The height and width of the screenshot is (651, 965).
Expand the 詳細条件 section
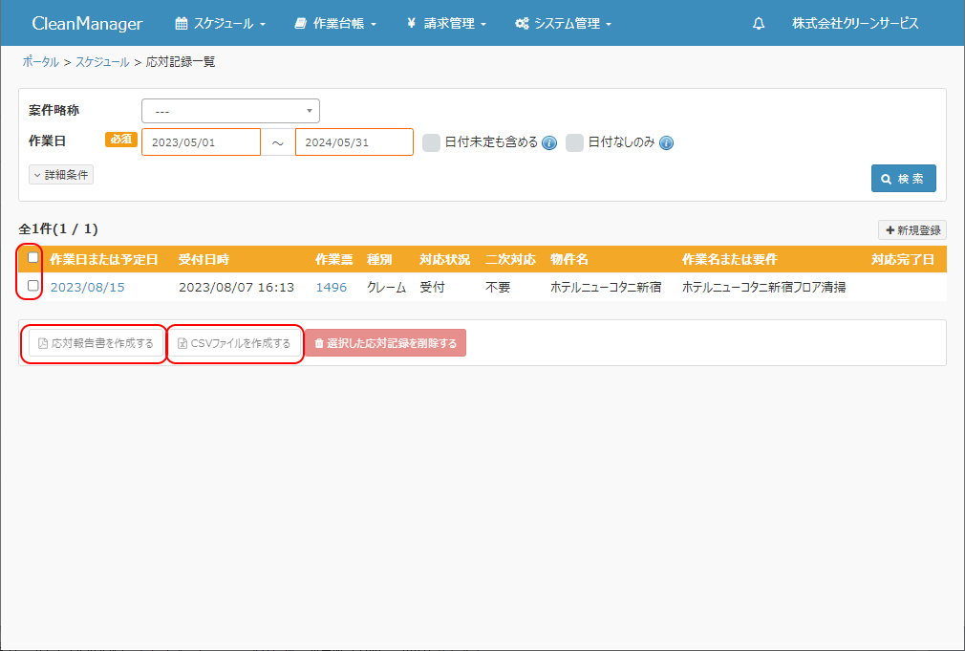61,175
